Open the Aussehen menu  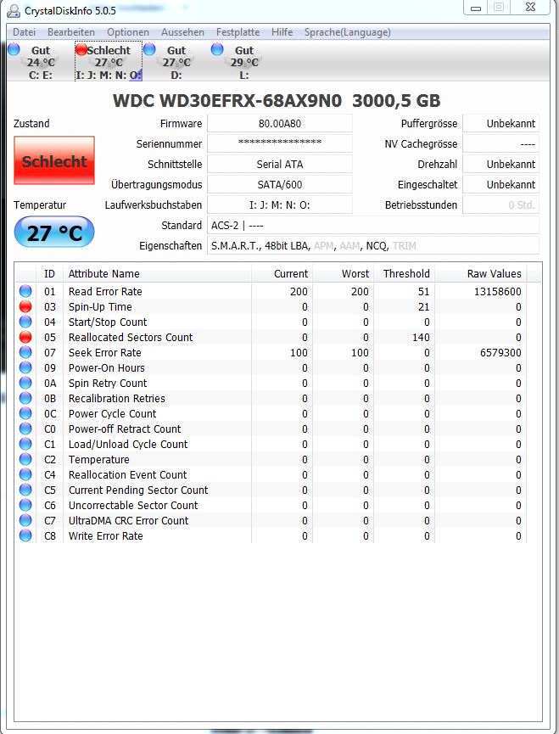tap(182, 32)
